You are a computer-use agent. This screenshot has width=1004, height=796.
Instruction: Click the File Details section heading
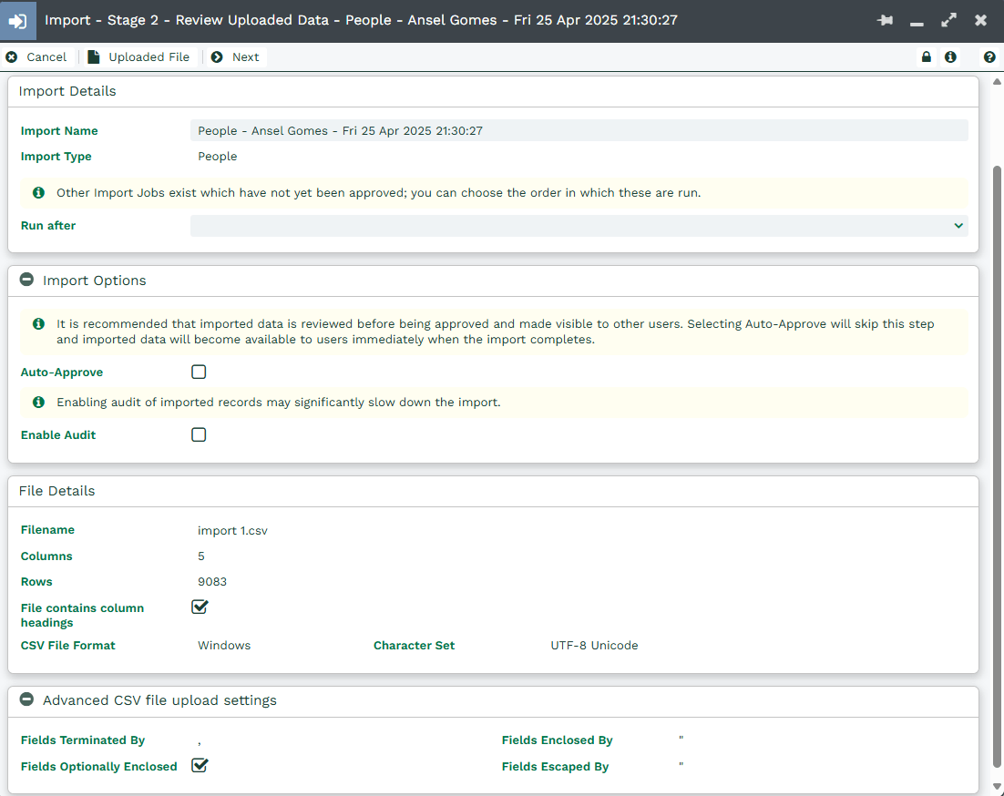point(57,491)
